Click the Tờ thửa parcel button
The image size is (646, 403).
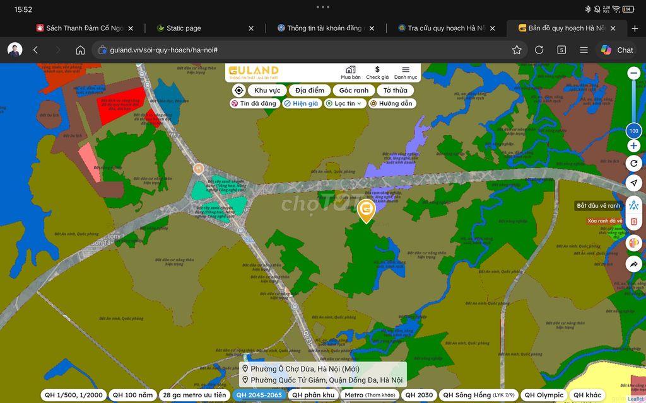point(396,91)
